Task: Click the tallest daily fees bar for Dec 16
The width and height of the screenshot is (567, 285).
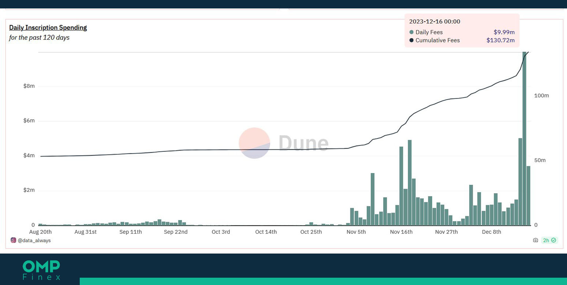Action: [x=524, y=139]
